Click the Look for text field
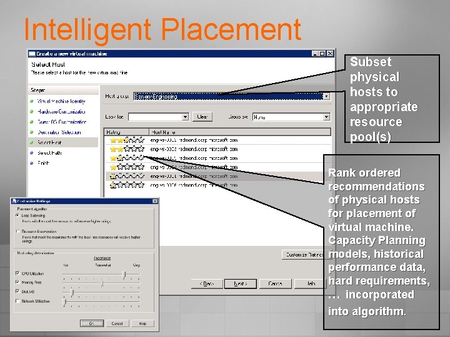This screenshot has height=337, width=450. coord(155,117)
